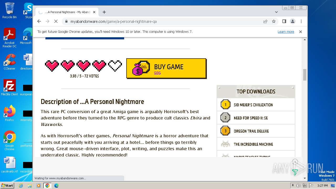Image resolution: width=336 pixels, height=189 pixels.
Task: Select the FileZilla Client desktop icon
Action: [x=9, y=87]
